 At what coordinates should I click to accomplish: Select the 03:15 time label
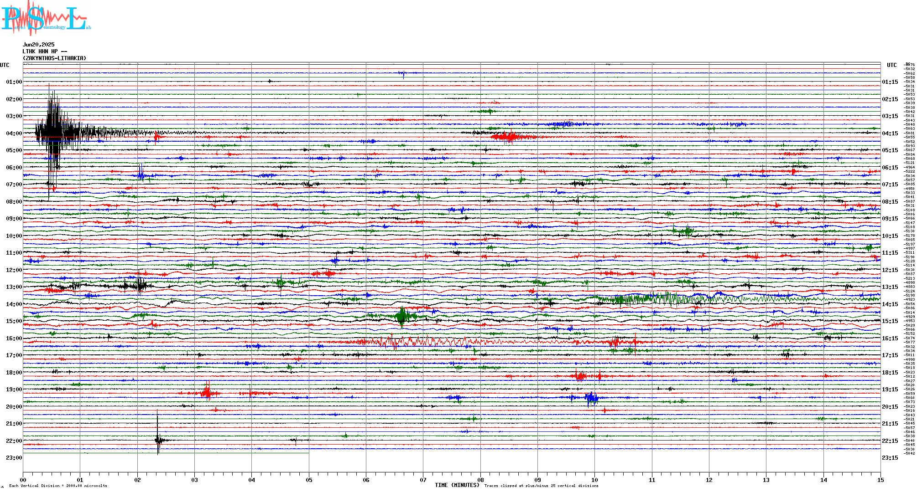pyautogui.click(x=890, y=116)
